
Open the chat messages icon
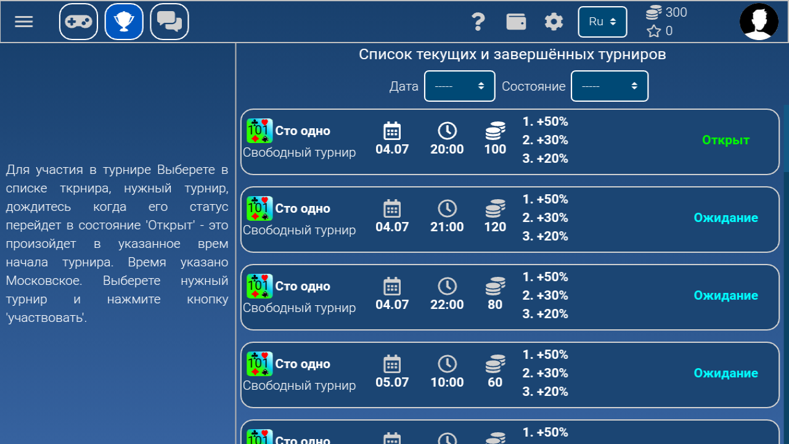pos(169,21)
